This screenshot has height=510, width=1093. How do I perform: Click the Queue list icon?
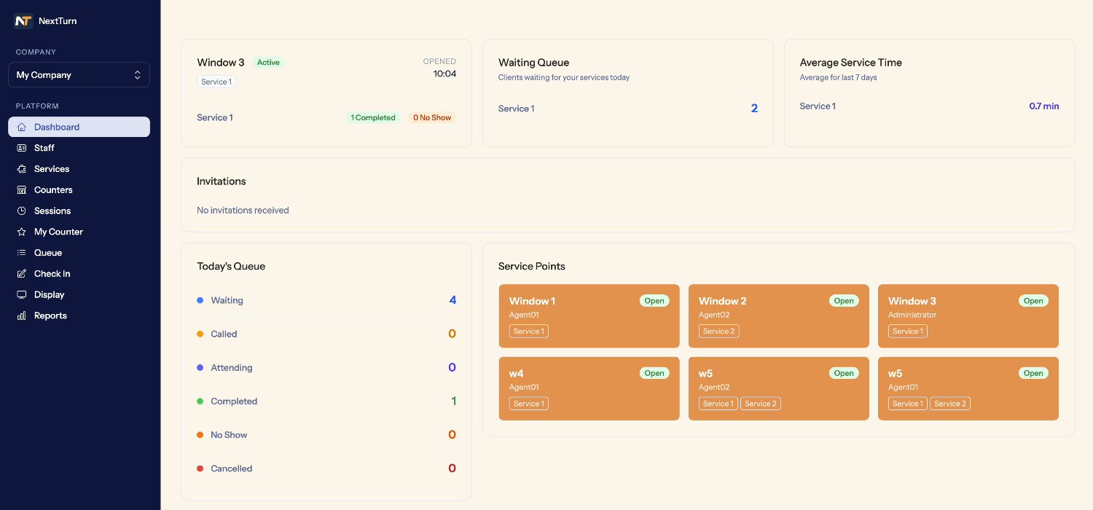pos(22,253)
